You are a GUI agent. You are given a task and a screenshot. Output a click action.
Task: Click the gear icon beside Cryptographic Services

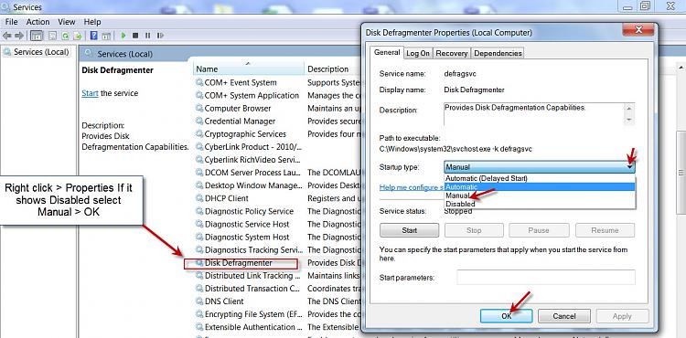tap(199, 134)
